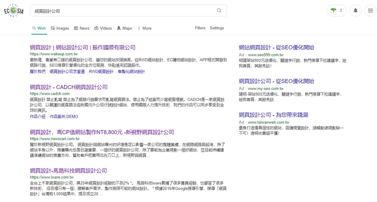Expand the More options menu
This screenshot has height=202, width=377.
tap(145, 28)
